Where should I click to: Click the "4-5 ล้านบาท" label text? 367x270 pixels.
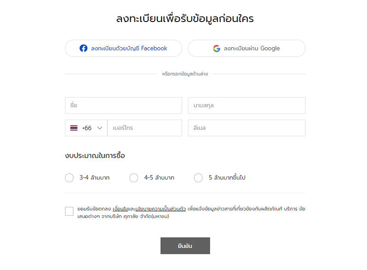coord(159,178)
